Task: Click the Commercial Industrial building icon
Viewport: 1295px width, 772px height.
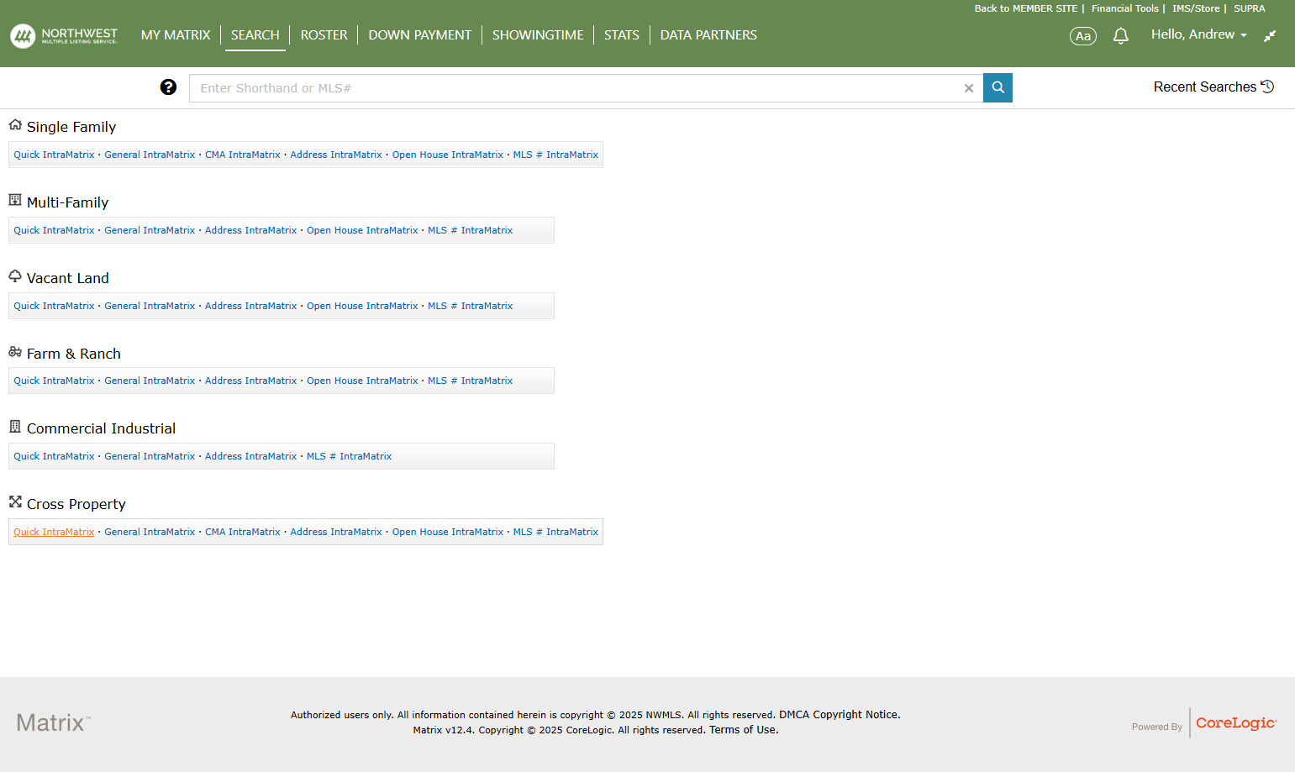Action: point(15,426)
